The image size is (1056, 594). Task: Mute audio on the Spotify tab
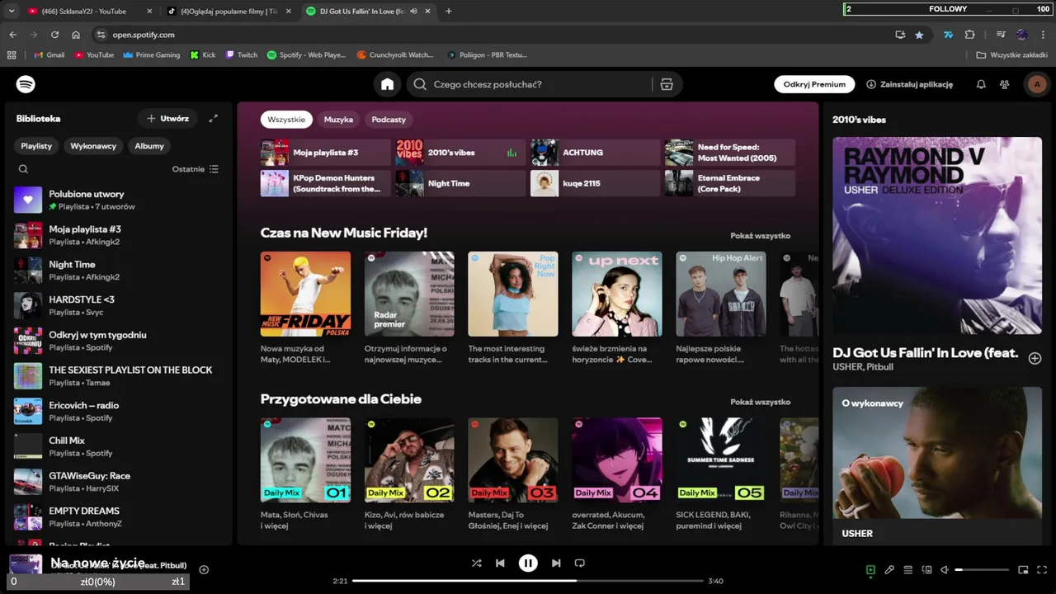413,12
